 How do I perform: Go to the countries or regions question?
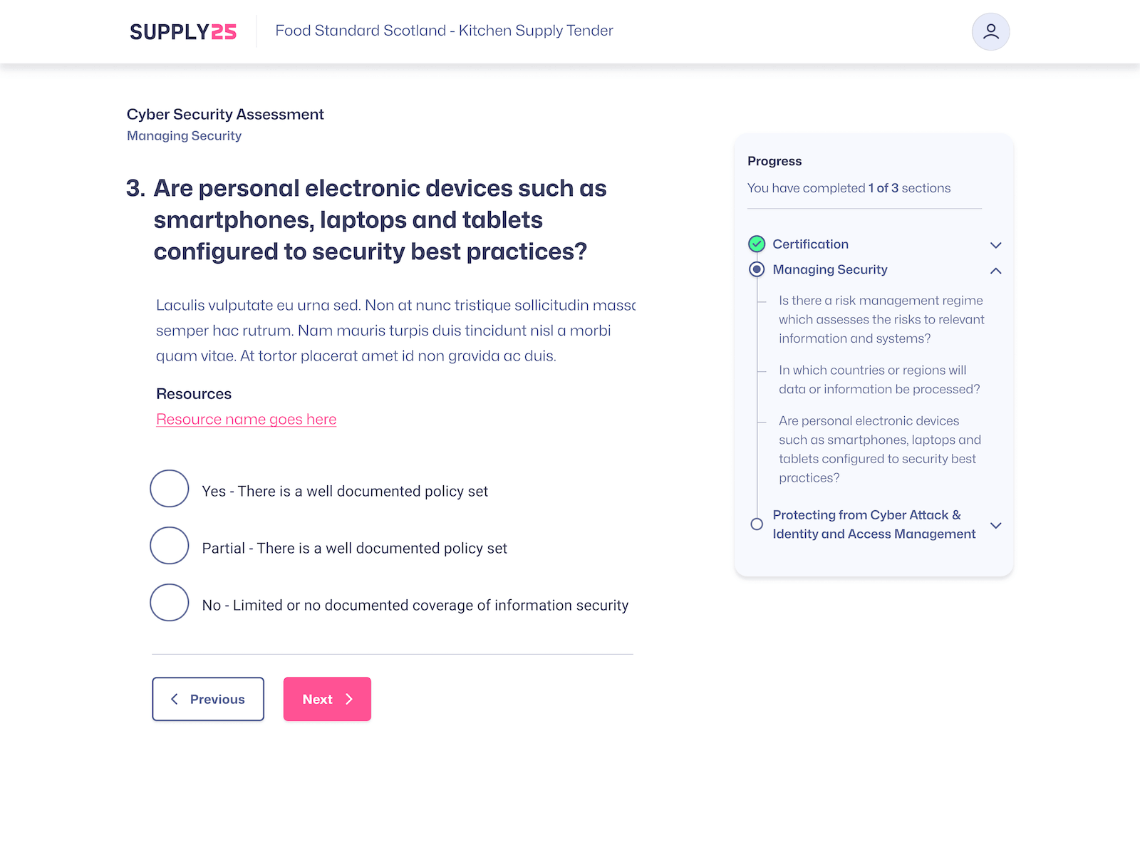879,380
